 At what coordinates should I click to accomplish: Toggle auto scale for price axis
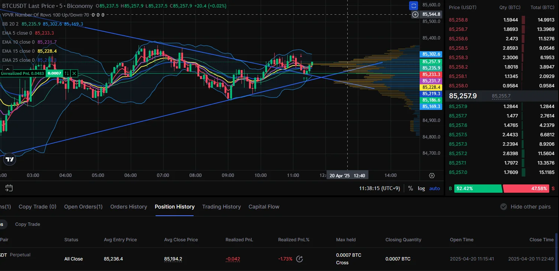[x=434, y=188]
